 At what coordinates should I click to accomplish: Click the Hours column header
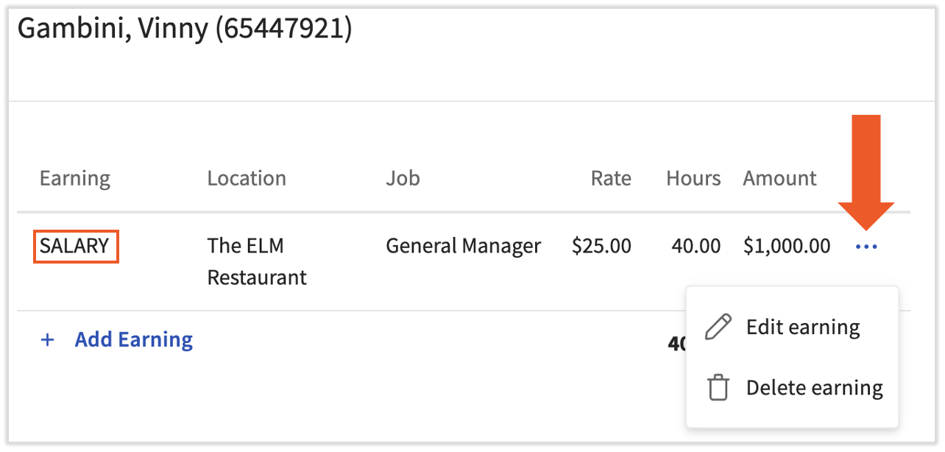(x=693, y=178)
